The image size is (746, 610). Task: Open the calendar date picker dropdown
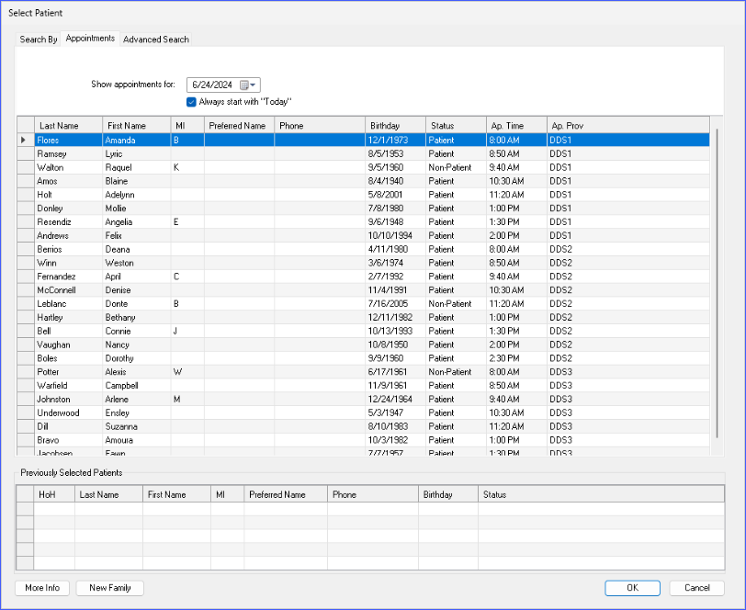tap(249, 85)
